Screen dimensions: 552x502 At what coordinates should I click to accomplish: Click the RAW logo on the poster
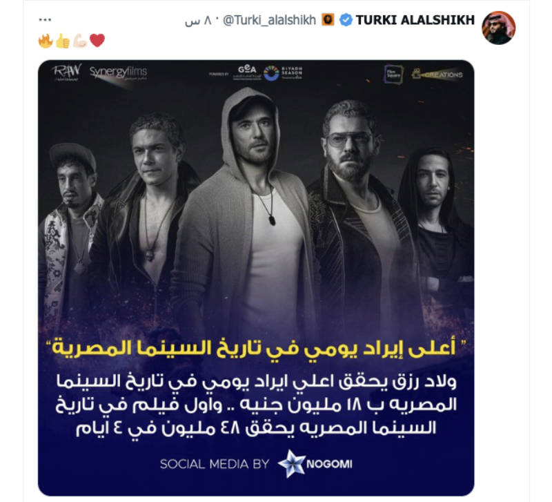67,73
